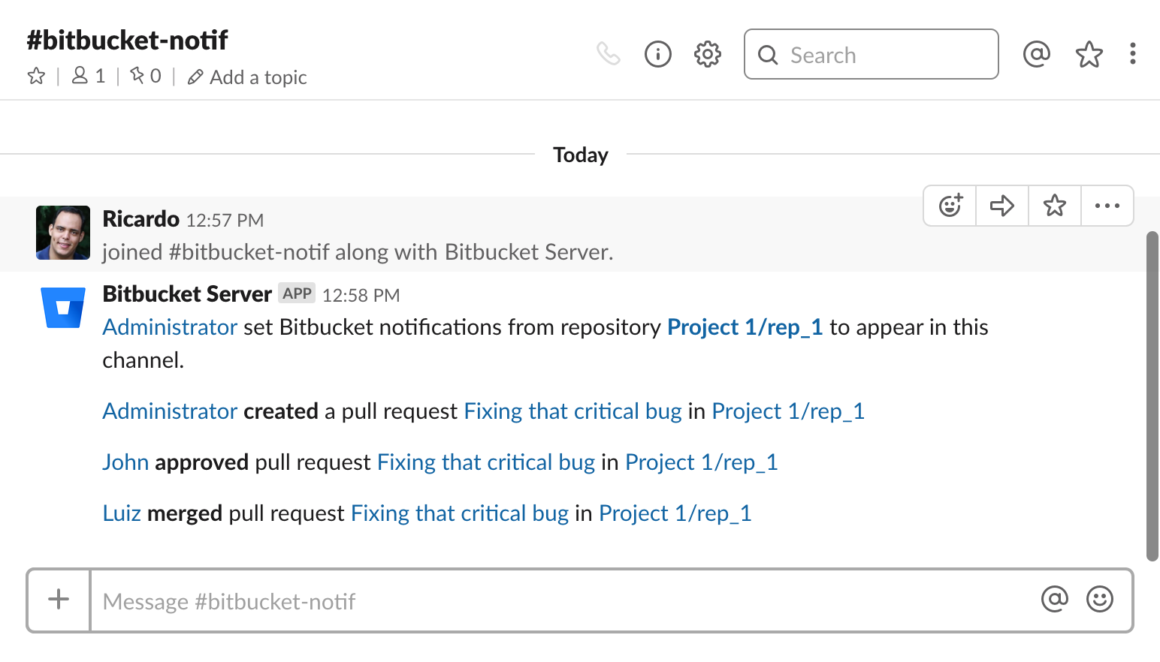Click the 12:57 PM timestamp
This screenshot has width=1160, height=662.
(225, 221)
